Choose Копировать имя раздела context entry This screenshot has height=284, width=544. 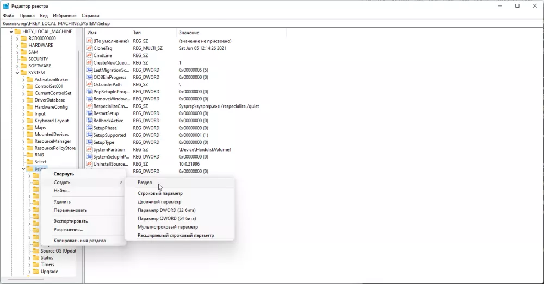(x=79, y=241)
